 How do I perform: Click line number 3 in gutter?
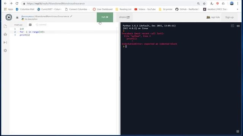click(15, 35)
